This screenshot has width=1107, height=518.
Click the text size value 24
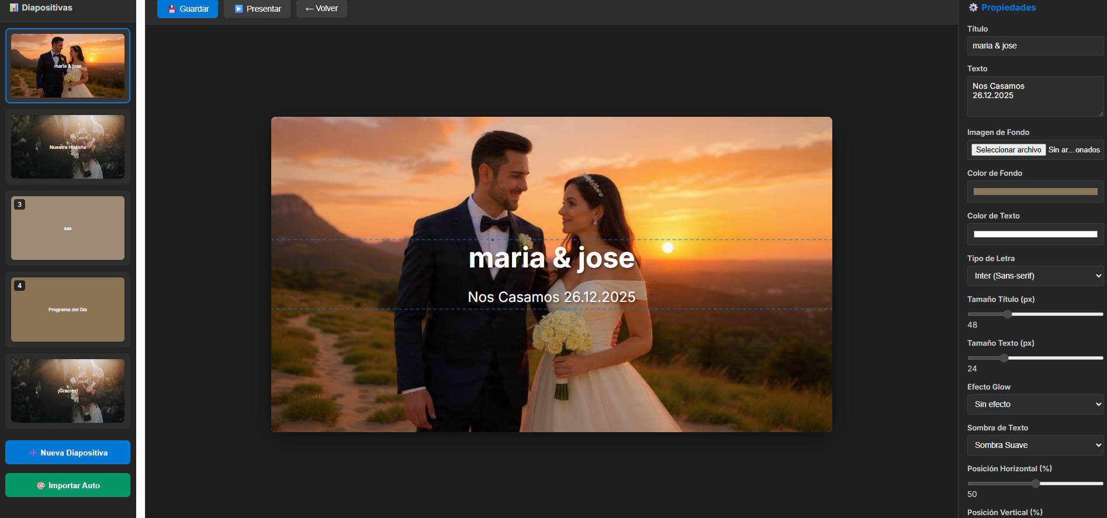click(x=973, y=368)
